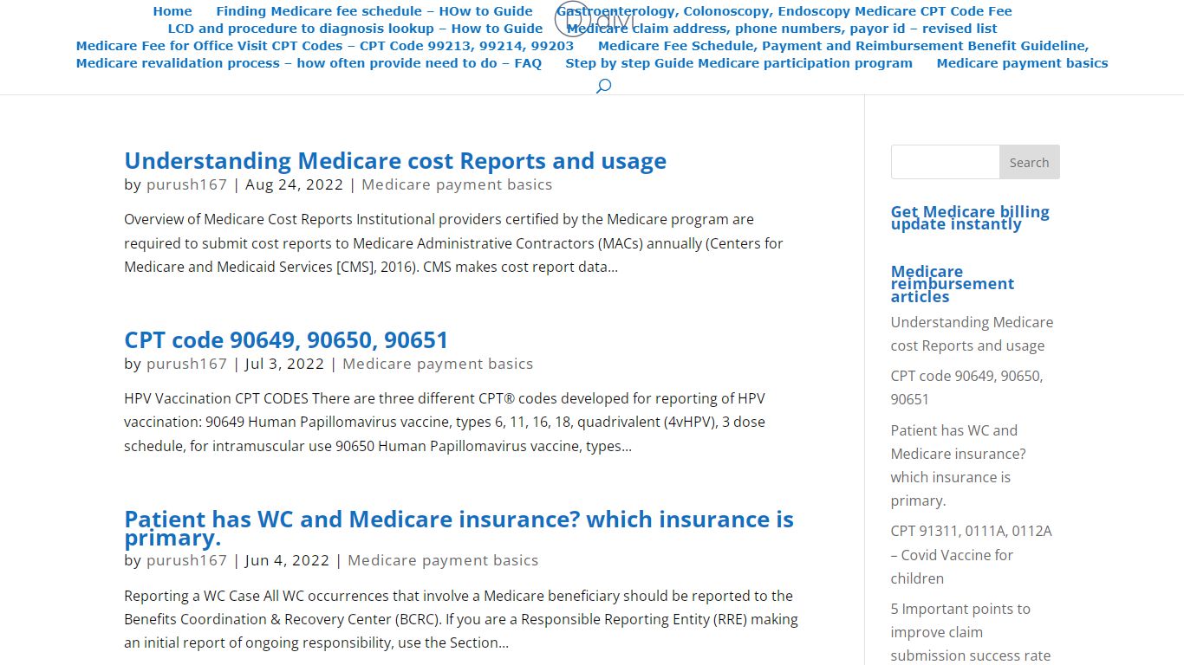This screenshot has width=1184, height=665.
Task: Open Patient has WC and Medicare insurance article title
Action: [459, 528]
